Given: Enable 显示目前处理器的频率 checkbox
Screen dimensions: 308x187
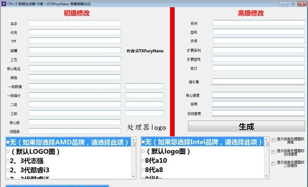Looking at the screenshot, I should coord(273,140).
